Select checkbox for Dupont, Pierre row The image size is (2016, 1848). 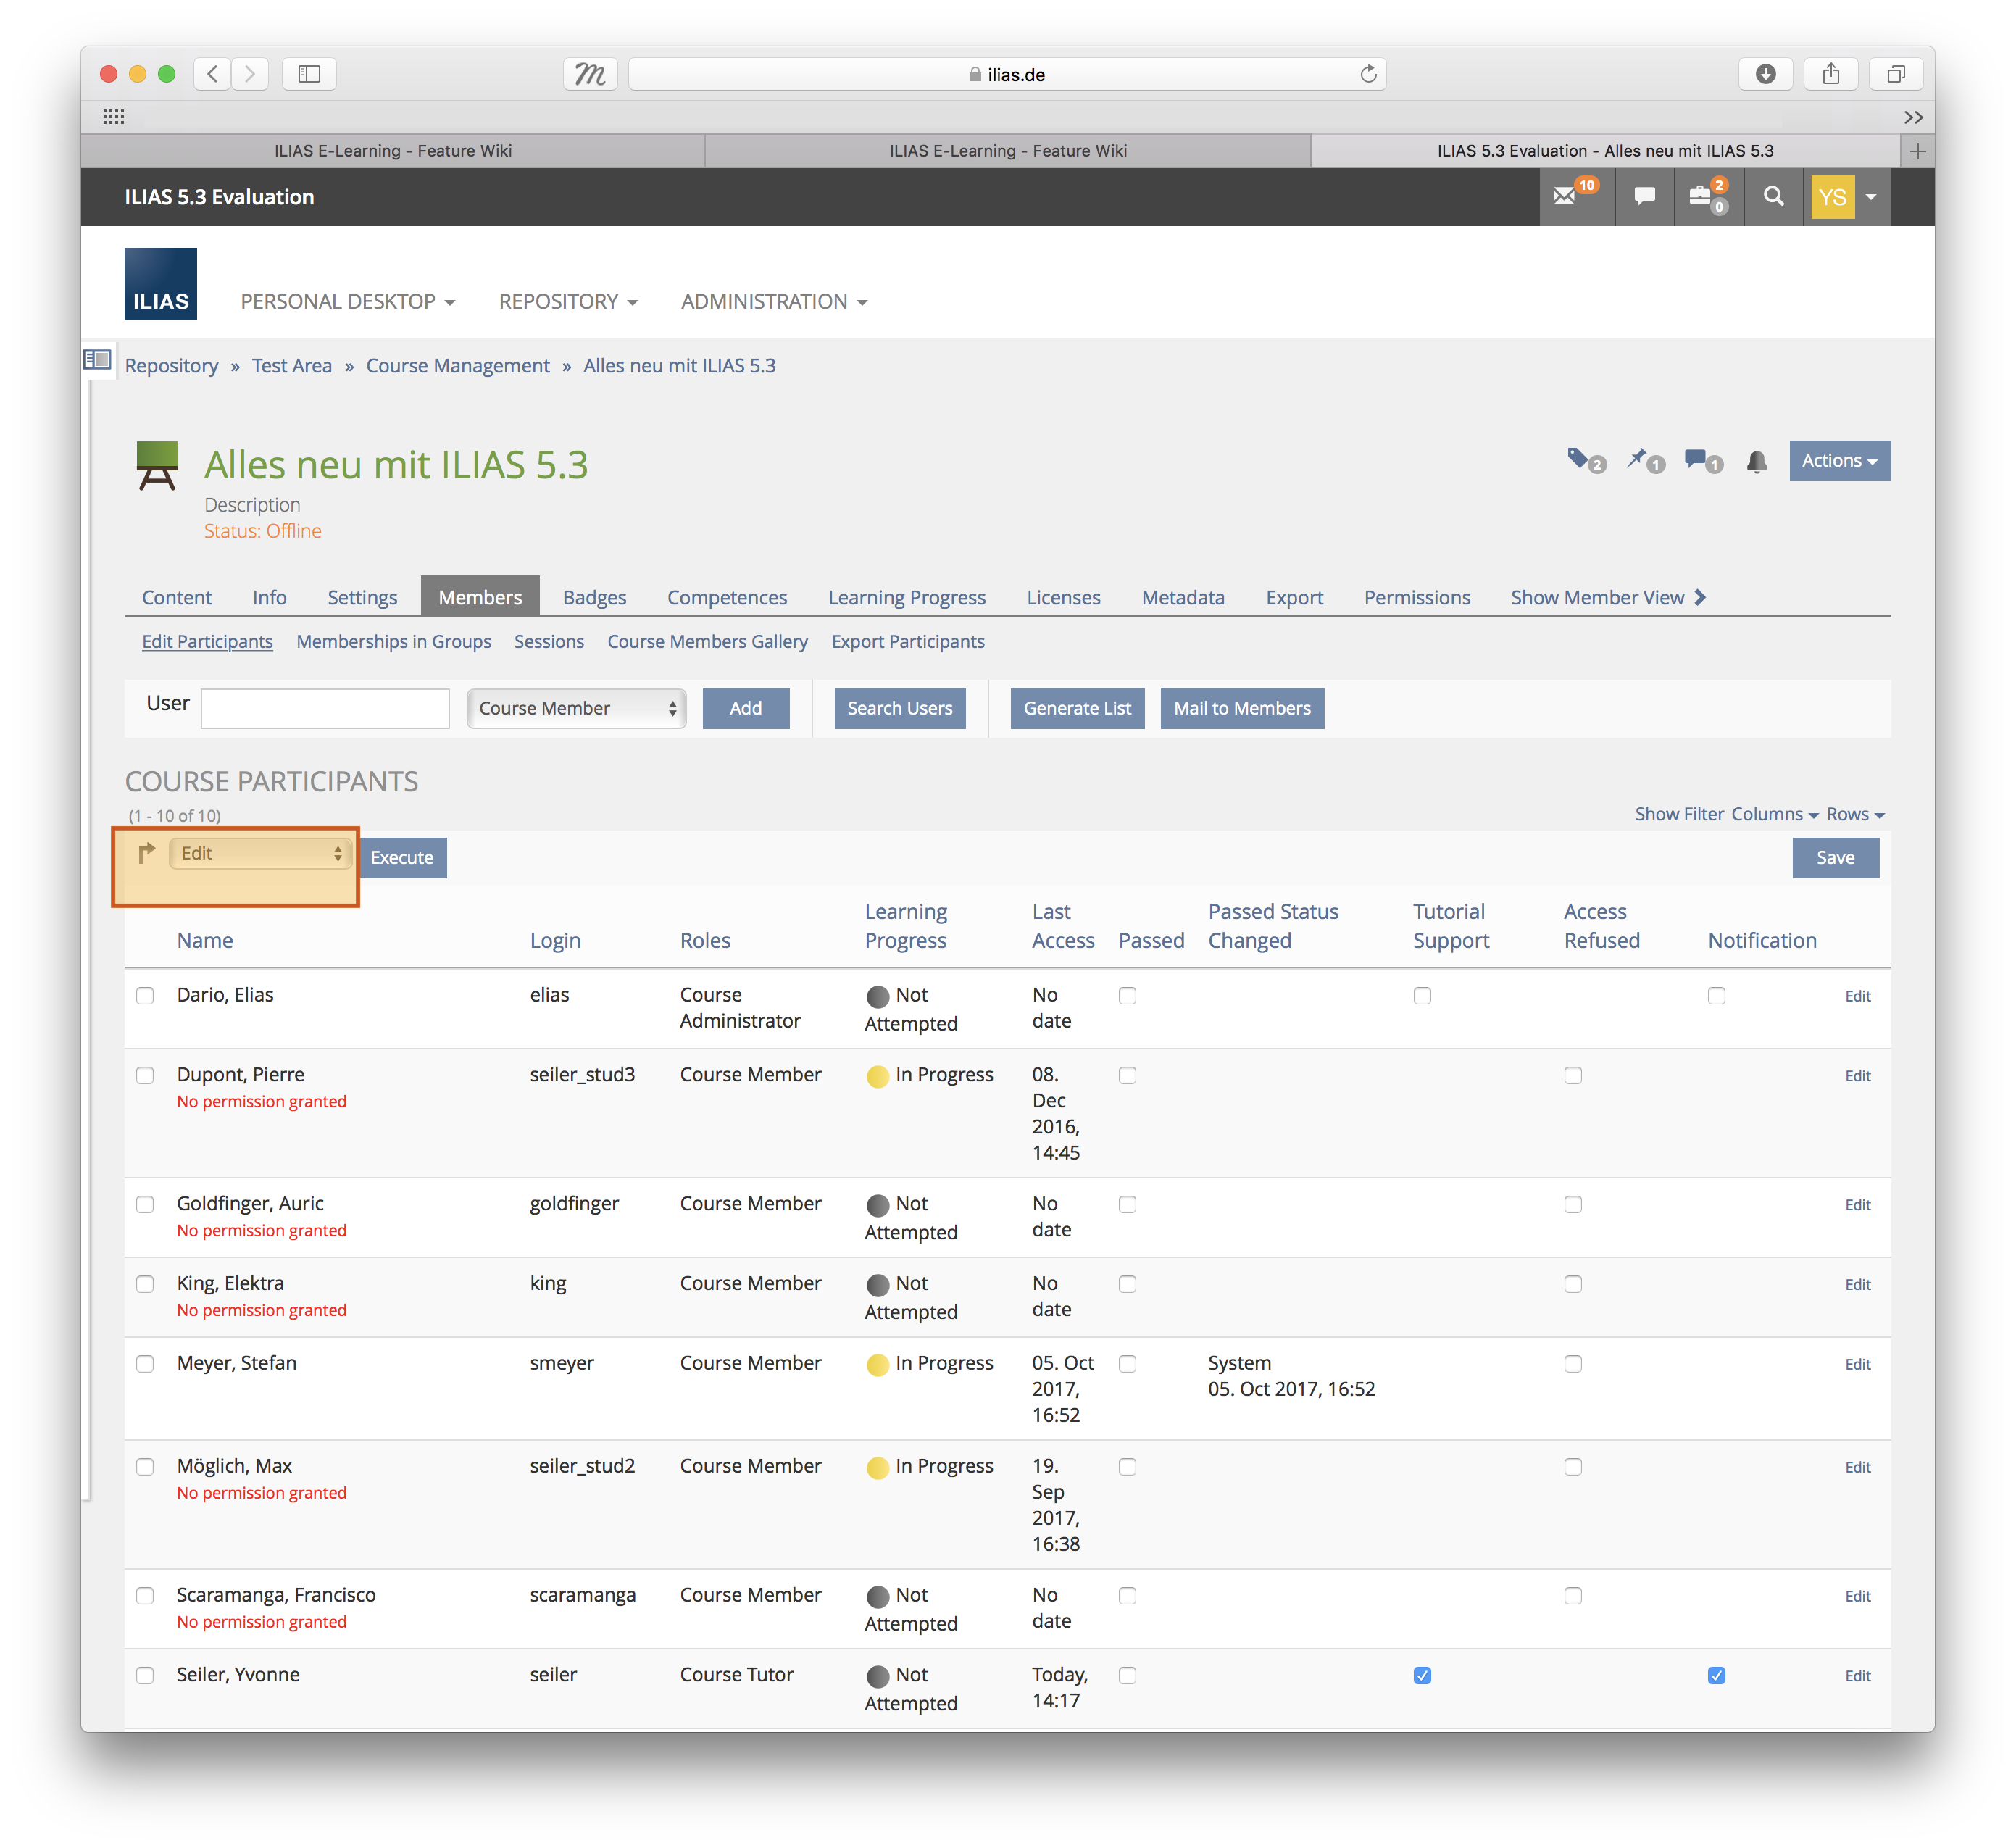[x=145, y=1076]
